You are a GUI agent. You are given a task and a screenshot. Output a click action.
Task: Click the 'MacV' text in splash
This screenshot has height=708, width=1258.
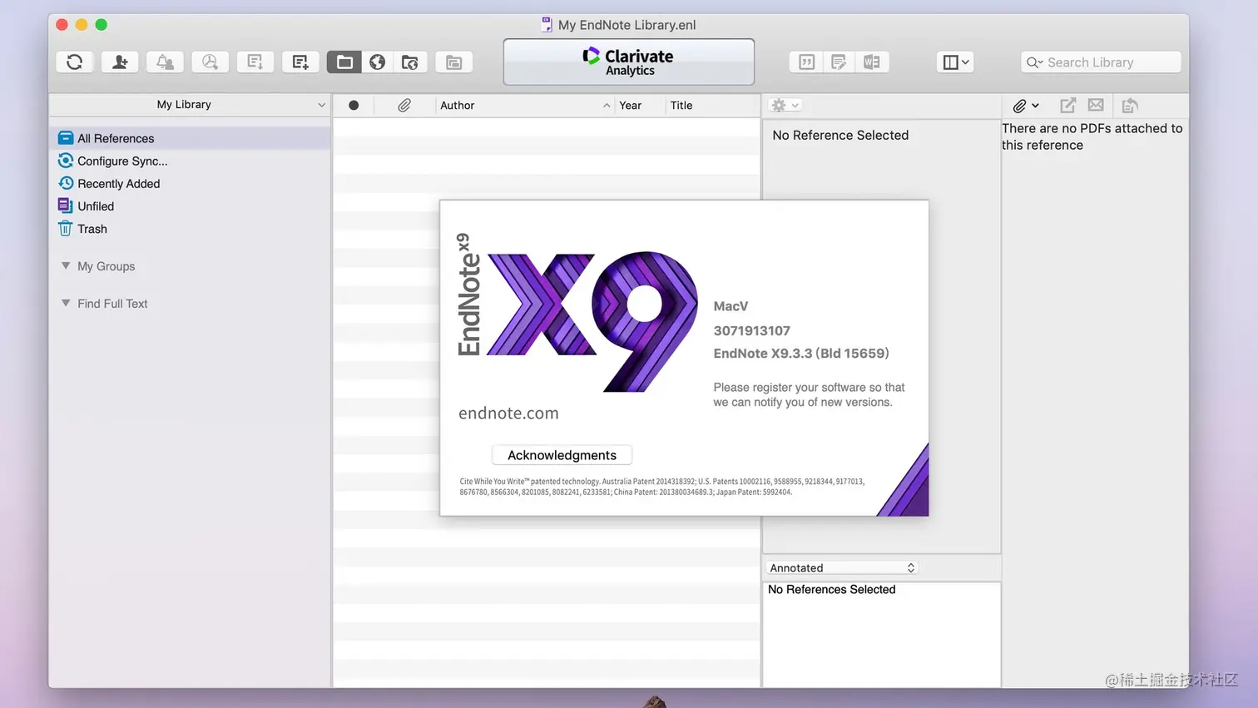point(731,306)
